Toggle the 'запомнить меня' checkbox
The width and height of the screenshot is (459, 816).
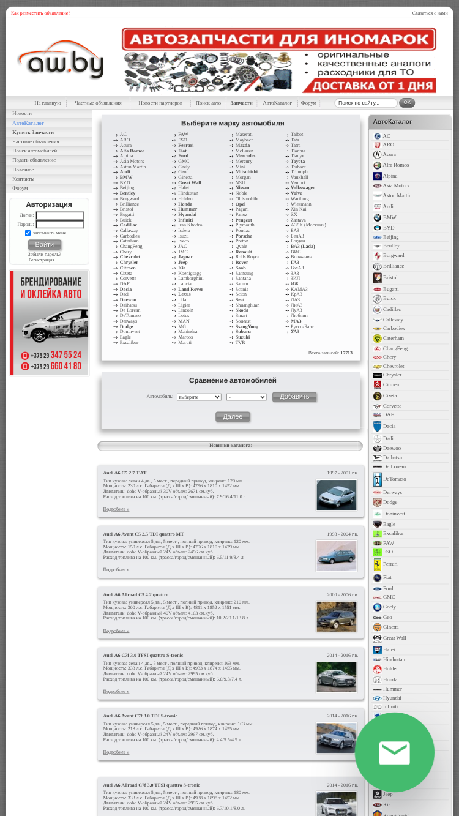[28, 233]
